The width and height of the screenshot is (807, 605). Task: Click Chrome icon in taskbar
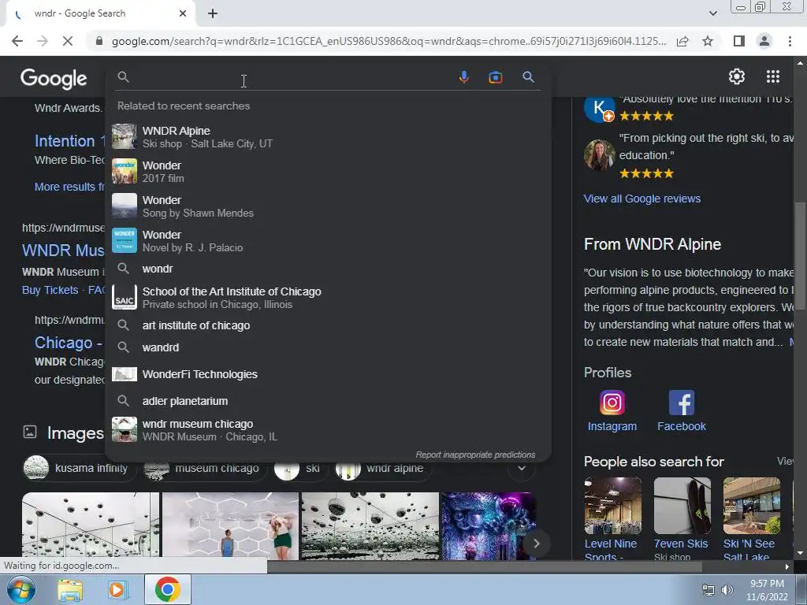coord(167,589)
